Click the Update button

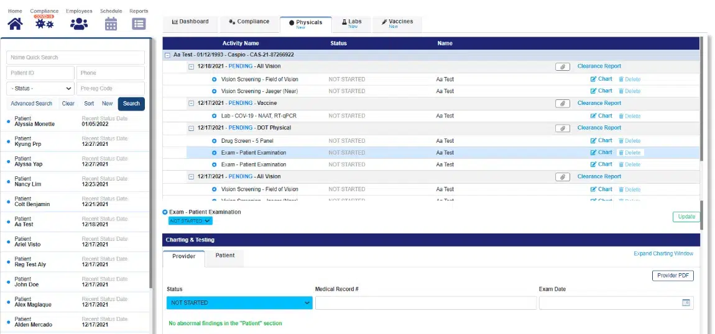[x=686, y=217]
